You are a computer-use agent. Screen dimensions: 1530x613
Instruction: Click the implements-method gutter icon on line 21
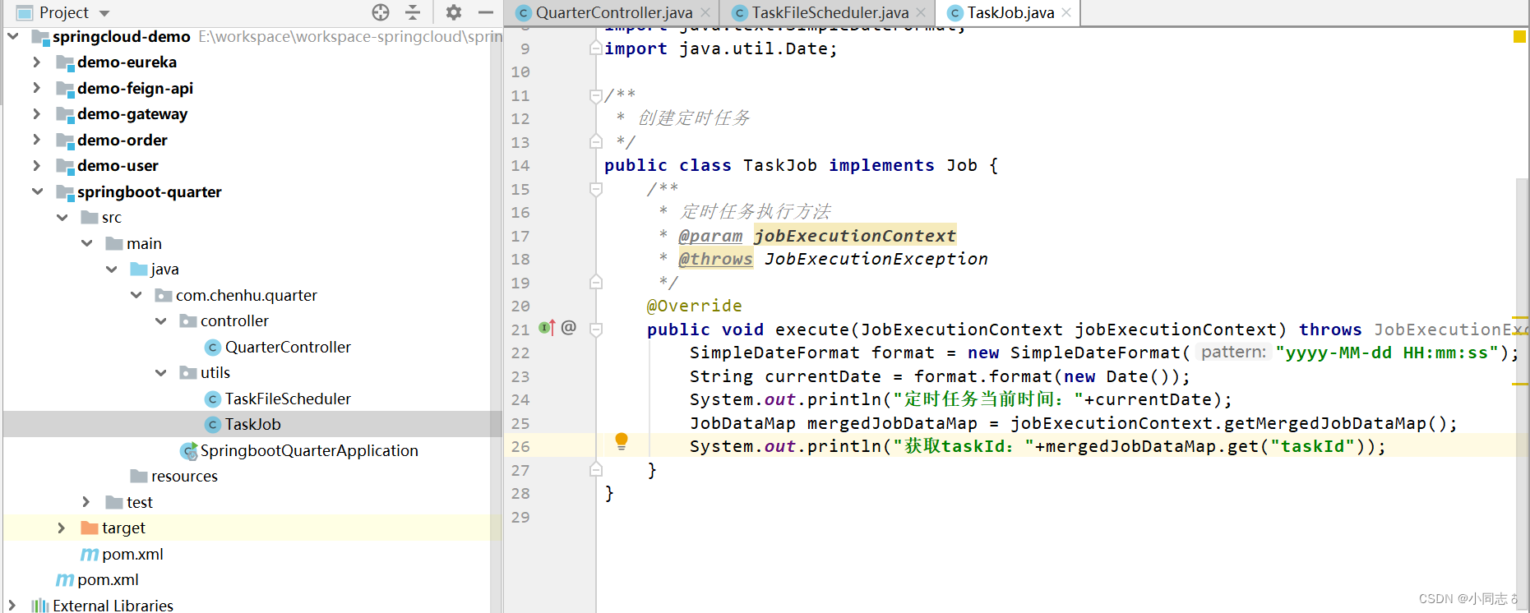click(x=547, y=328)
